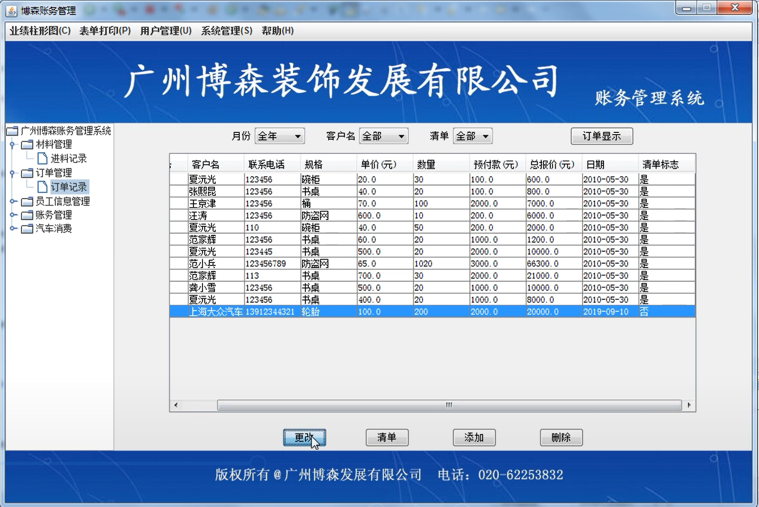
Task: Open the 表单打印(P) menu
Action: pos(105,31)
